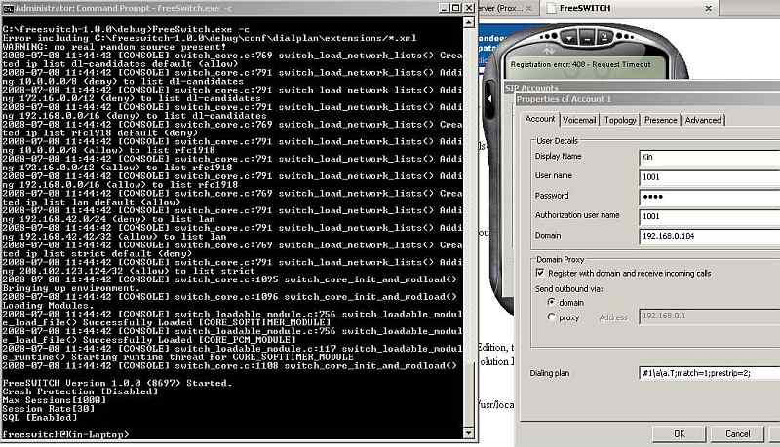The image size is (780, 447).
Task: Open the Command Prompt system menu icon
Action: pyautogui.click(x=8, y=8)
